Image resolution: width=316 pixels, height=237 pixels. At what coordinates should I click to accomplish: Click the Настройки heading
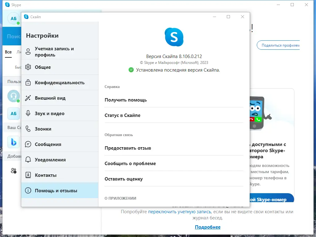(42, 36)
